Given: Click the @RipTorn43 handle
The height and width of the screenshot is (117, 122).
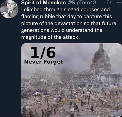Looking at the screenshot, I should (x=84, y=3).
